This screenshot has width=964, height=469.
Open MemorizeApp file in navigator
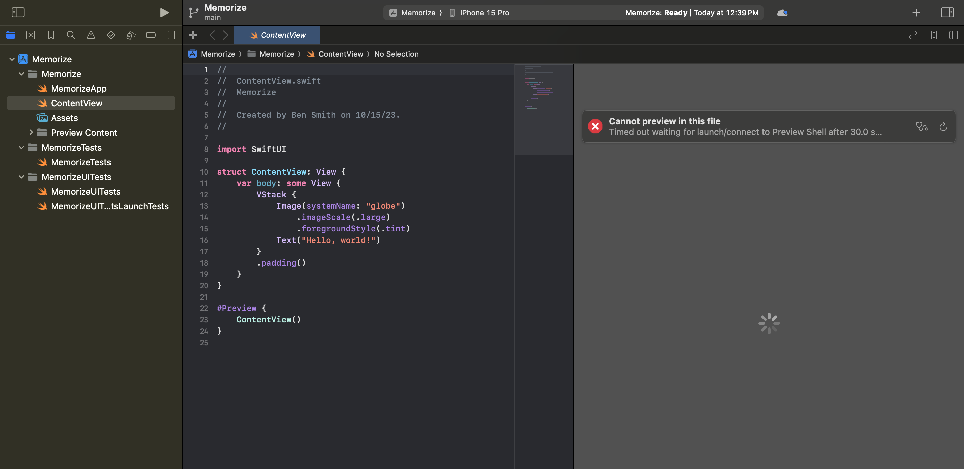pyautogui.click(x=79, y=89)
